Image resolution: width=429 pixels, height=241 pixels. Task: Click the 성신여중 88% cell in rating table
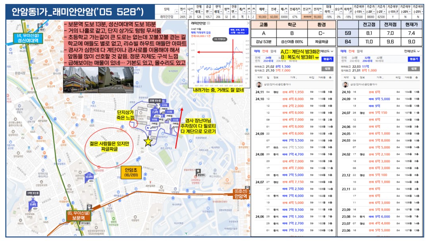point(292,42)
